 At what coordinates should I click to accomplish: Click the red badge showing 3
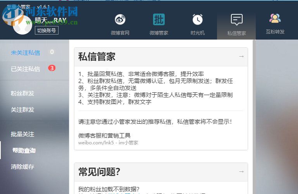52,68
